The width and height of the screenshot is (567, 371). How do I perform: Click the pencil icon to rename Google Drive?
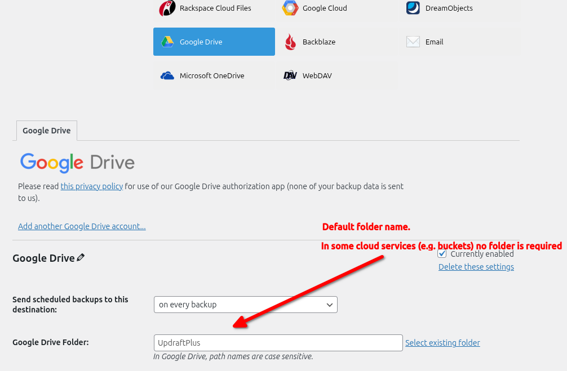click(x=81, y=257)
